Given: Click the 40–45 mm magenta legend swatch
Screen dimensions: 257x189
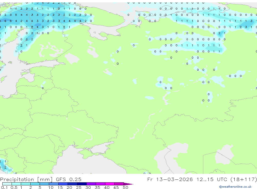Looking at the screenshot, I should click(110, 184).
